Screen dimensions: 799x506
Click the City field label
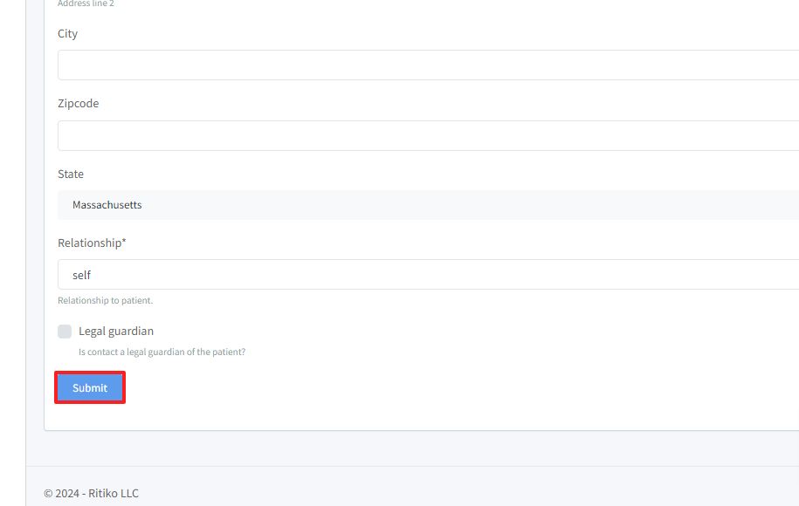click(x=67, y=34)
